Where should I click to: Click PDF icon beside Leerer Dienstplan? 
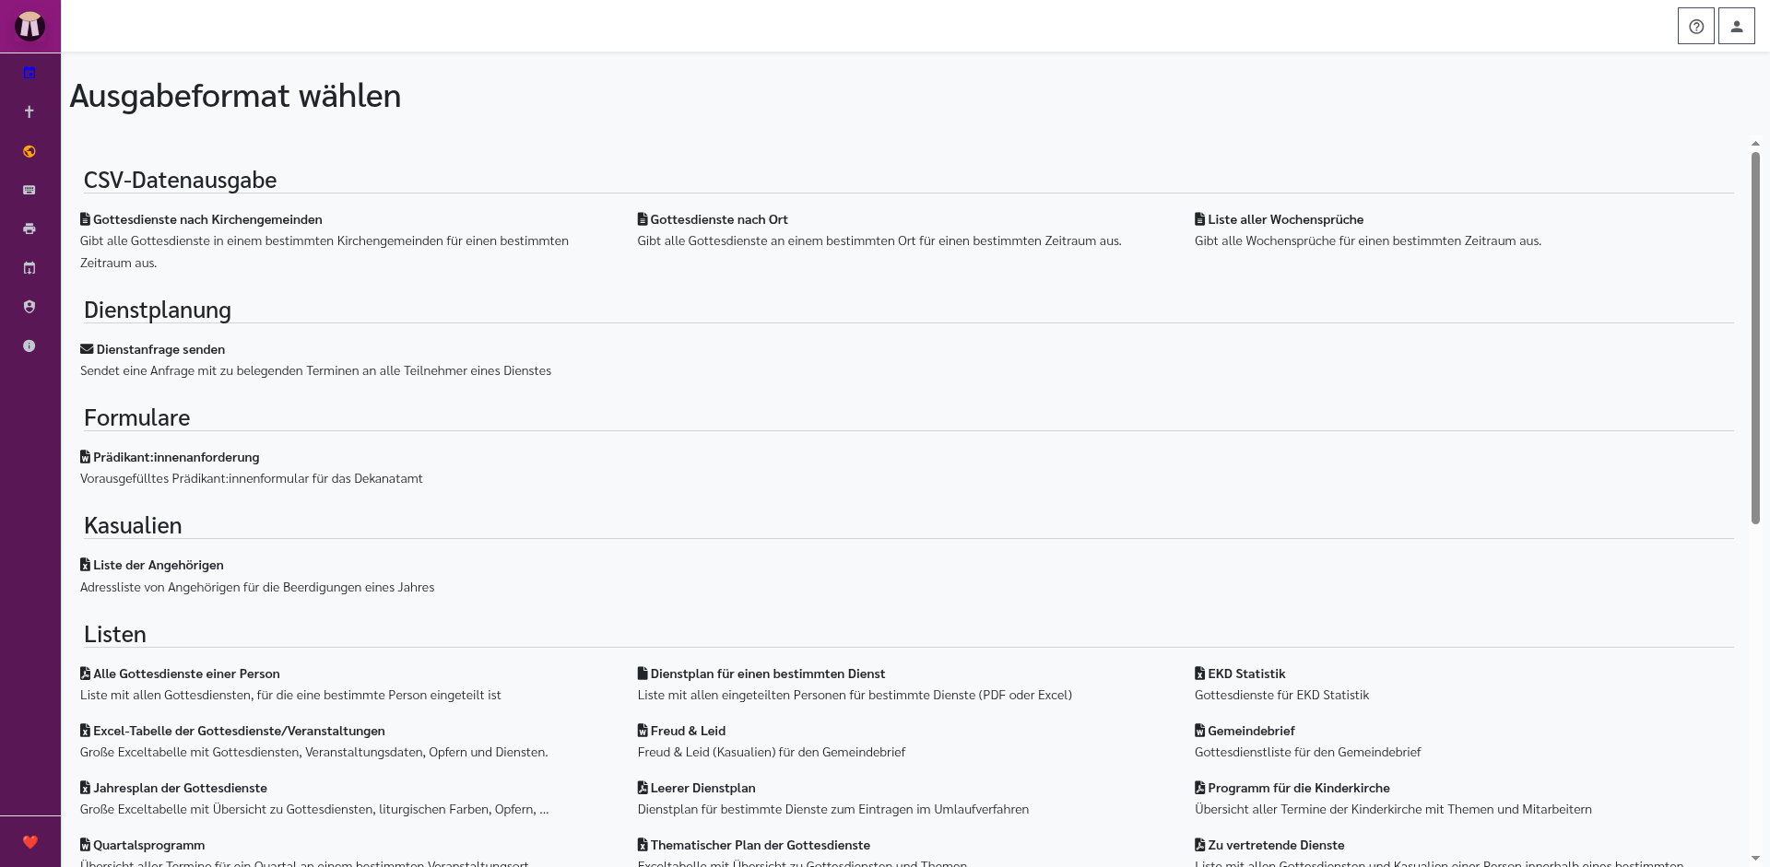(643, 788)
